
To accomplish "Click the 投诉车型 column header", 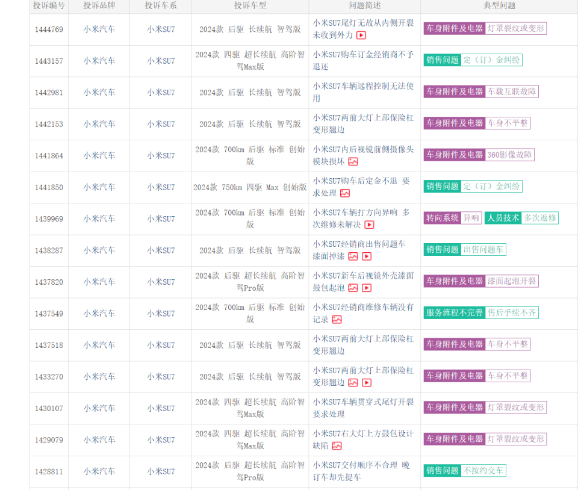I will 250,5.
